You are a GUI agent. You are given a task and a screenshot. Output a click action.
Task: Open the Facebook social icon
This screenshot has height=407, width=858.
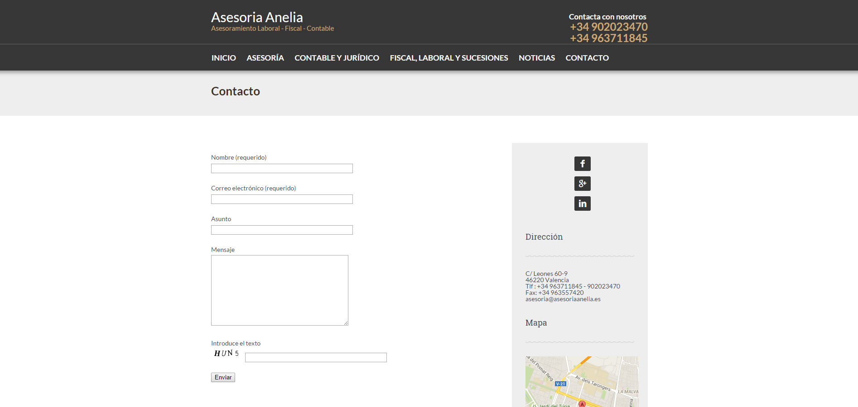click(x=582, y=164)
